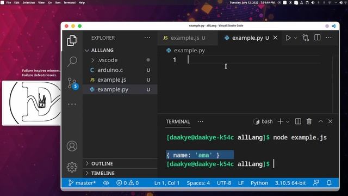The width and height of the screenshot is (348, 196).
Task: Open the Run menu
Action: coord(58,3)
